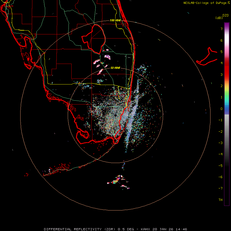
Task: Select the -2 dB tick label on the scale
Action: pyautogui.click(x=220, y=132)
